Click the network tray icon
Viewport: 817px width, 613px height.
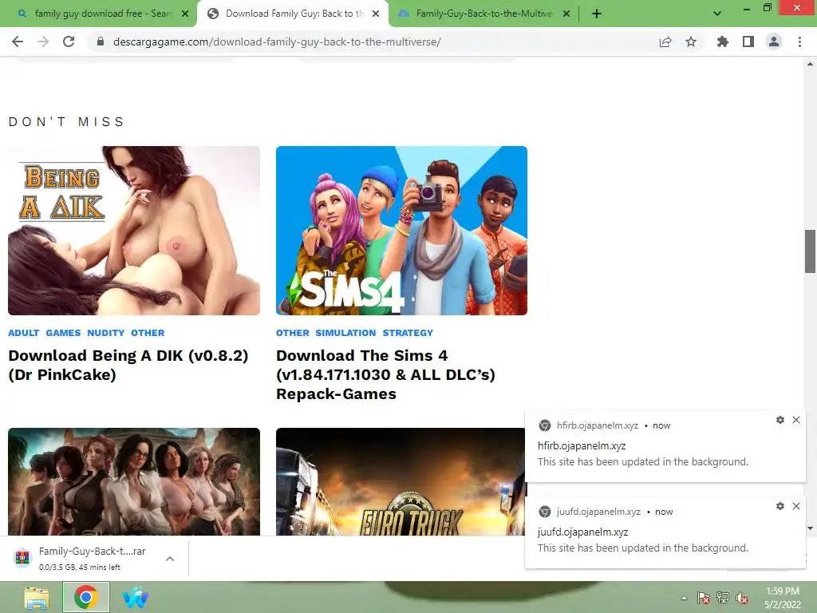tap(723, 598)
